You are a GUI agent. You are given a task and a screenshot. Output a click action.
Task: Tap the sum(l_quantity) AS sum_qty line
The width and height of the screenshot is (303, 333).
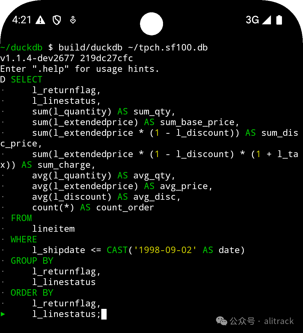[104, 112]
